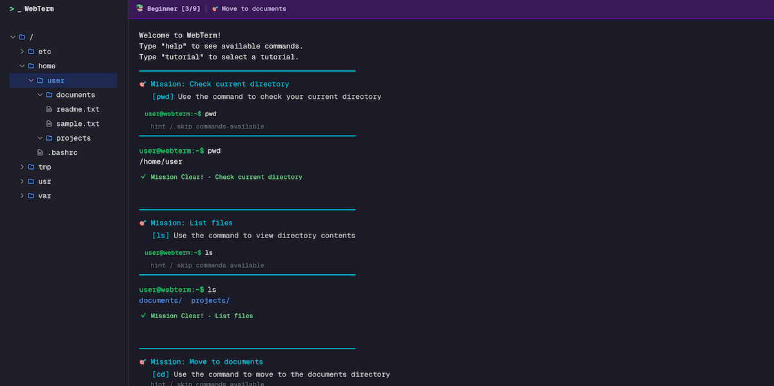Expand the etc folder
The width and height of the screenshot is (774, 386).
pyautogui.click(x=21, y=51)
